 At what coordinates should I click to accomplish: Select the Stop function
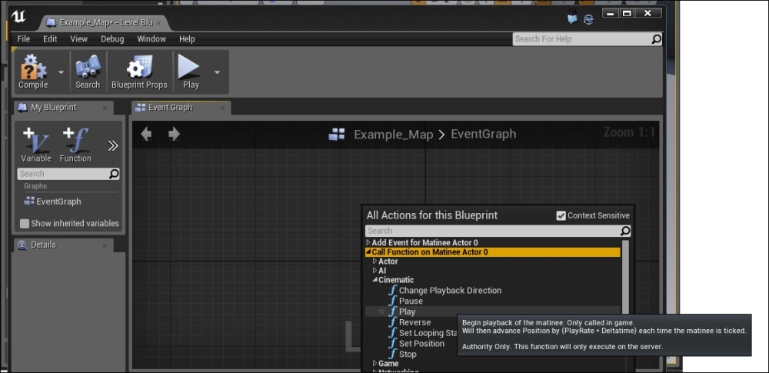[x=408, y=355]
